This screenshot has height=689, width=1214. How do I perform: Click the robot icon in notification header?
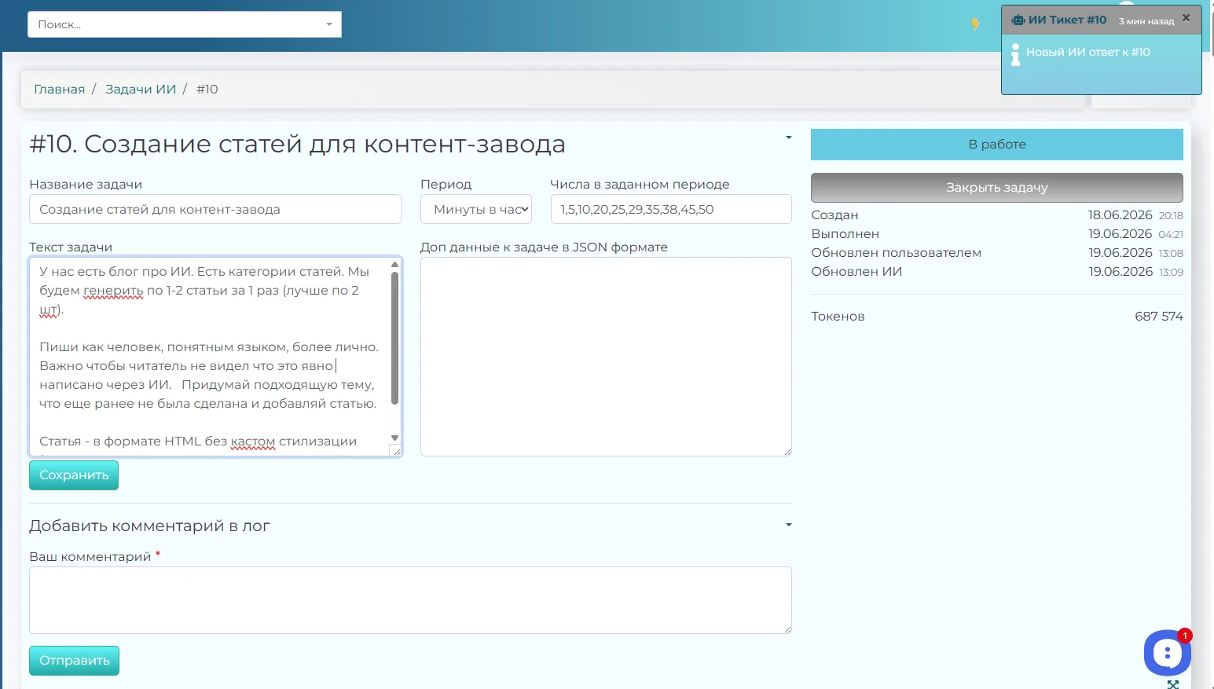tap(1018, 20)
